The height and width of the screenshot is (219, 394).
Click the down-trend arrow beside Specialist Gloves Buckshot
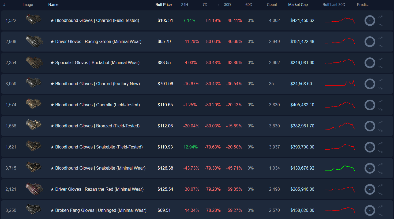[380, 67]
